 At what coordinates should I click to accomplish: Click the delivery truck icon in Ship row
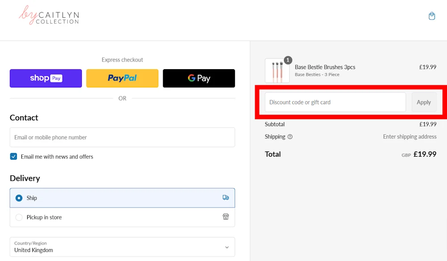pyautogui.click(x=225, y=198)
